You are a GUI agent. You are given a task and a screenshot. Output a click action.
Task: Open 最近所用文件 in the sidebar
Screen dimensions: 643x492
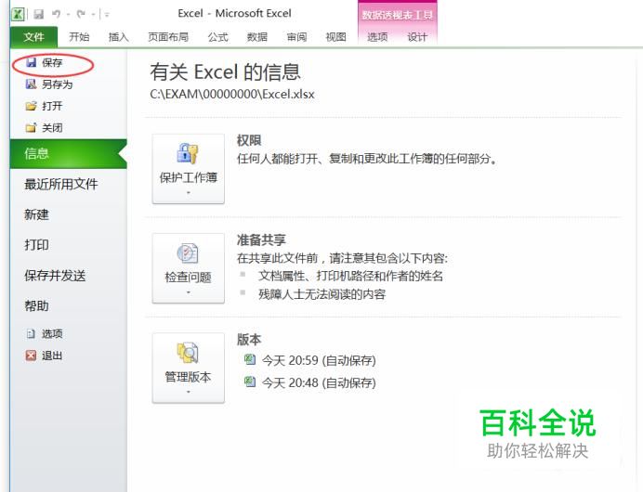(x=61, y=185)
